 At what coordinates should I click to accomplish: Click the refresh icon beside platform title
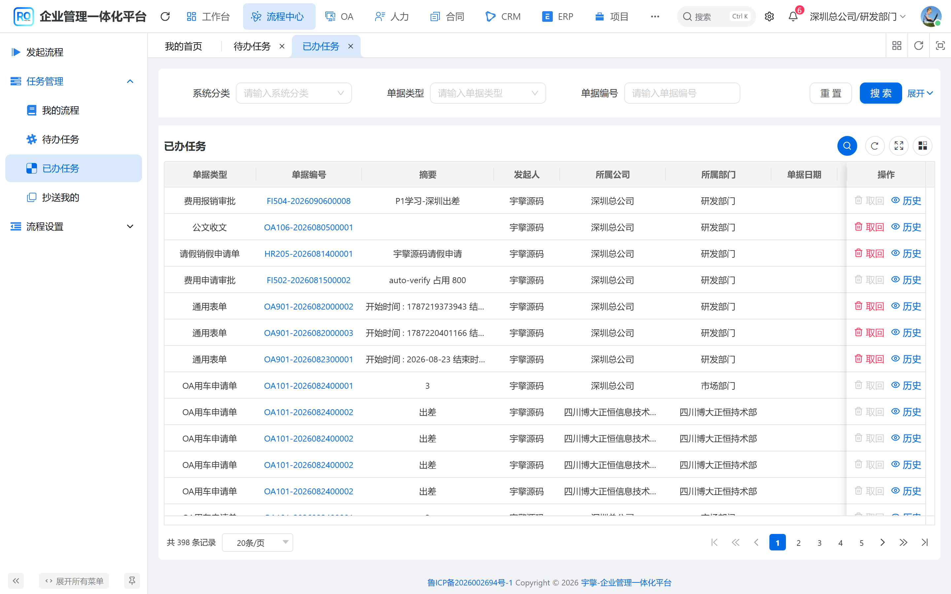click(x=165, y=16)
